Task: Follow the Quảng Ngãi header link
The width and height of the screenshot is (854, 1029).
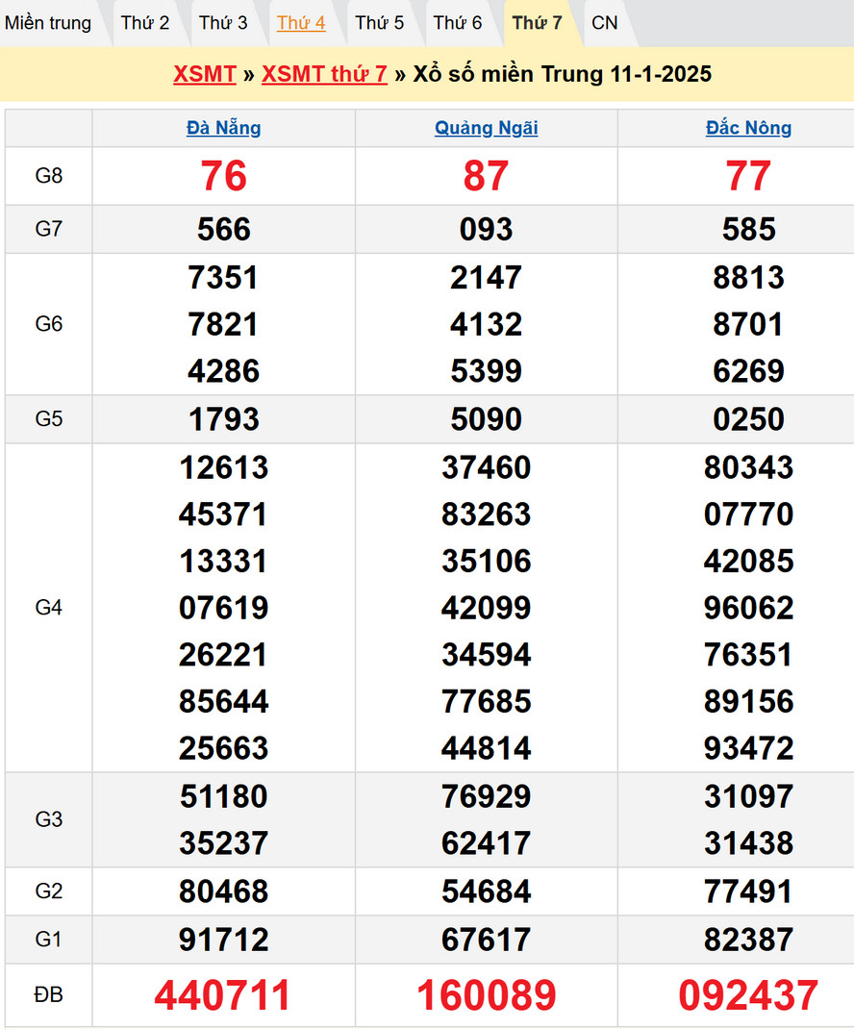Action: (487, 128)
